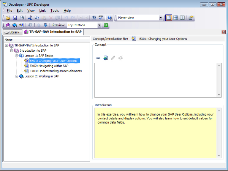Undo the last action
The image size is (228, 171).
[x=66, y=18]
